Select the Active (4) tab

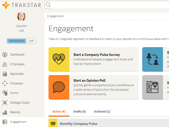click(x=59, y=112)
